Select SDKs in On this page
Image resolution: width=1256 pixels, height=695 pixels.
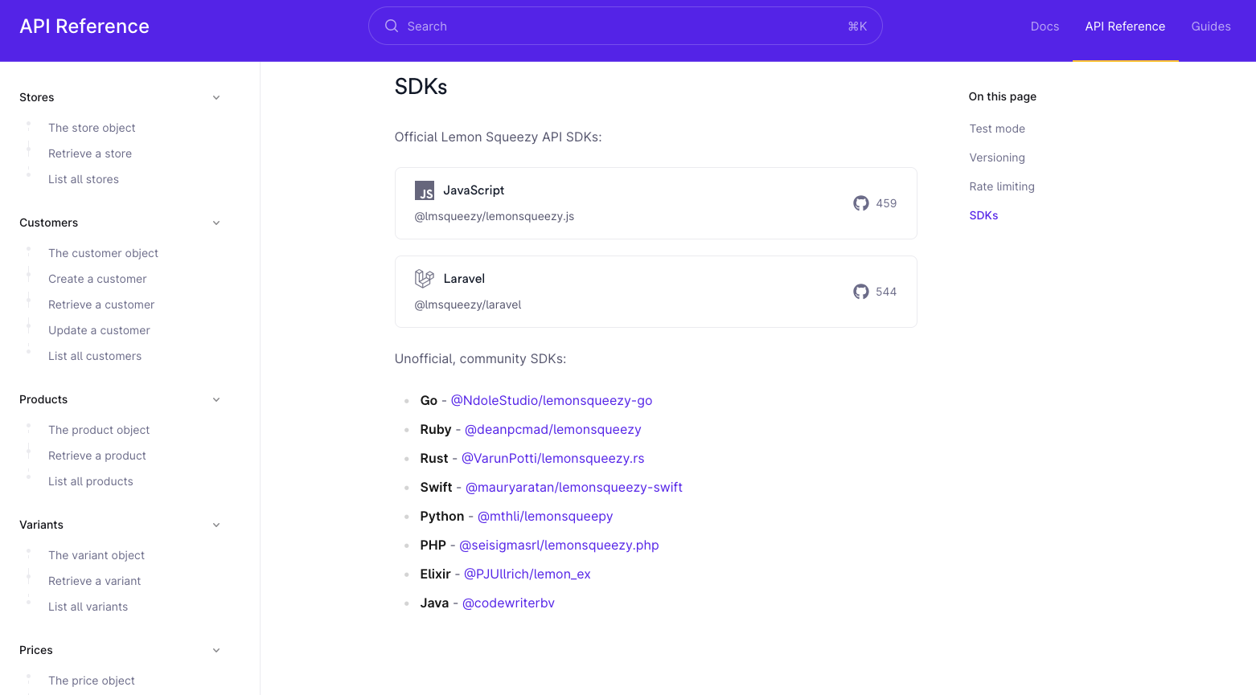[983, 215]
